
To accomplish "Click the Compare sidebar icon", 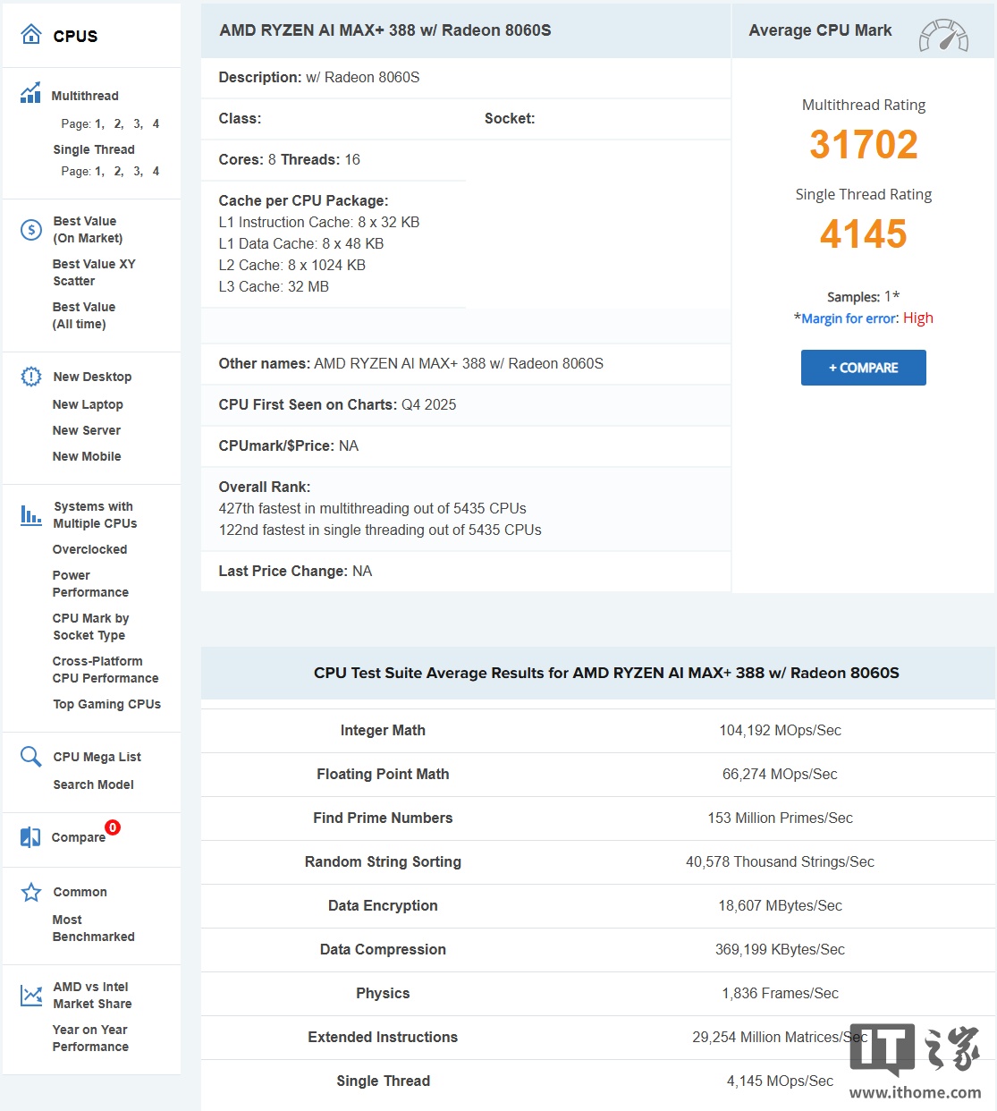I will pyautogui.click(x=30, y=837).
